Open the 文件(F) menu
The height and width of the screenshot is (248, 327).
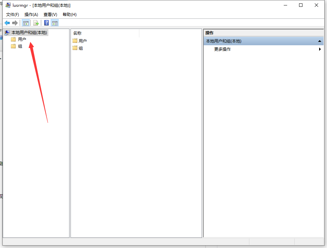coord(13,15)
